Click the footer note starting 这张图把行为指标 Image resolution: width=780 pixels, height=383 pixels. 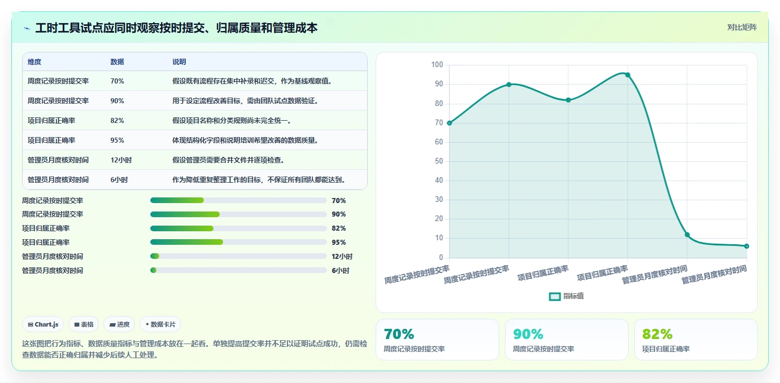tap(194, 349)
